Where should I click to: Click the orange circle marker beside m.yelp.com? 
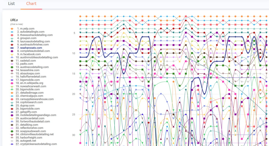(12, 29)
